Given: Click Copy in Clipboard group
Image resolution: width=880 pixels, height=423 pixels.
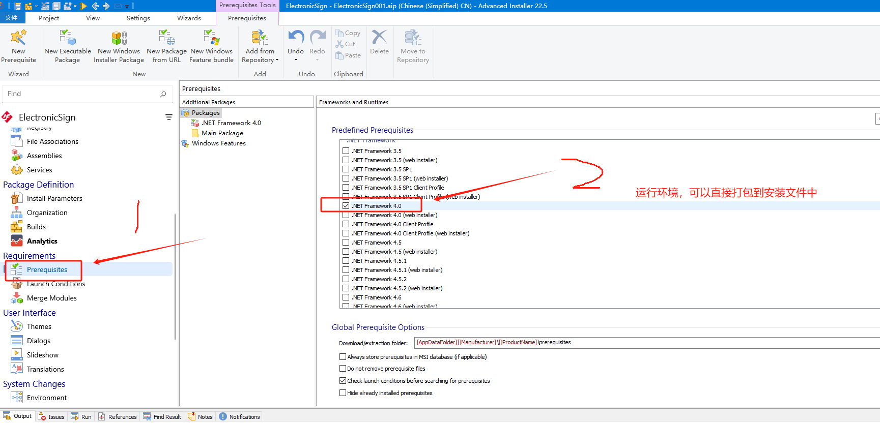Looking at the screenshot, I should [x=348, y=33].
